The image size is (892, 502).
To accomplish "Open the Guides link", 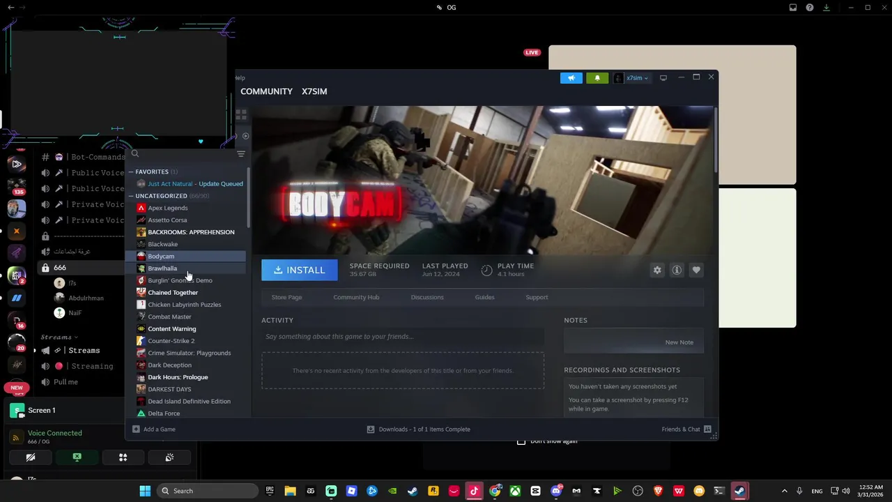I will (484, 297).
